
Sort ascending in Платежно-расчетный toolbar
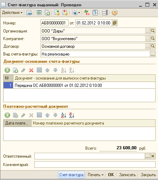point(64,115)
